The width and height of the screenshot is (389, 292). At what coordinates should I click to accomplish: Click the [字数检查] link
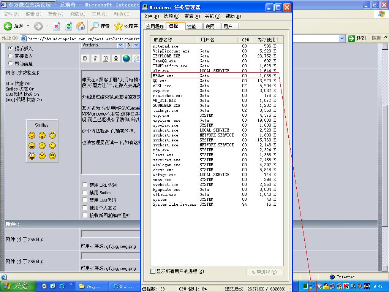pos(27,73)
